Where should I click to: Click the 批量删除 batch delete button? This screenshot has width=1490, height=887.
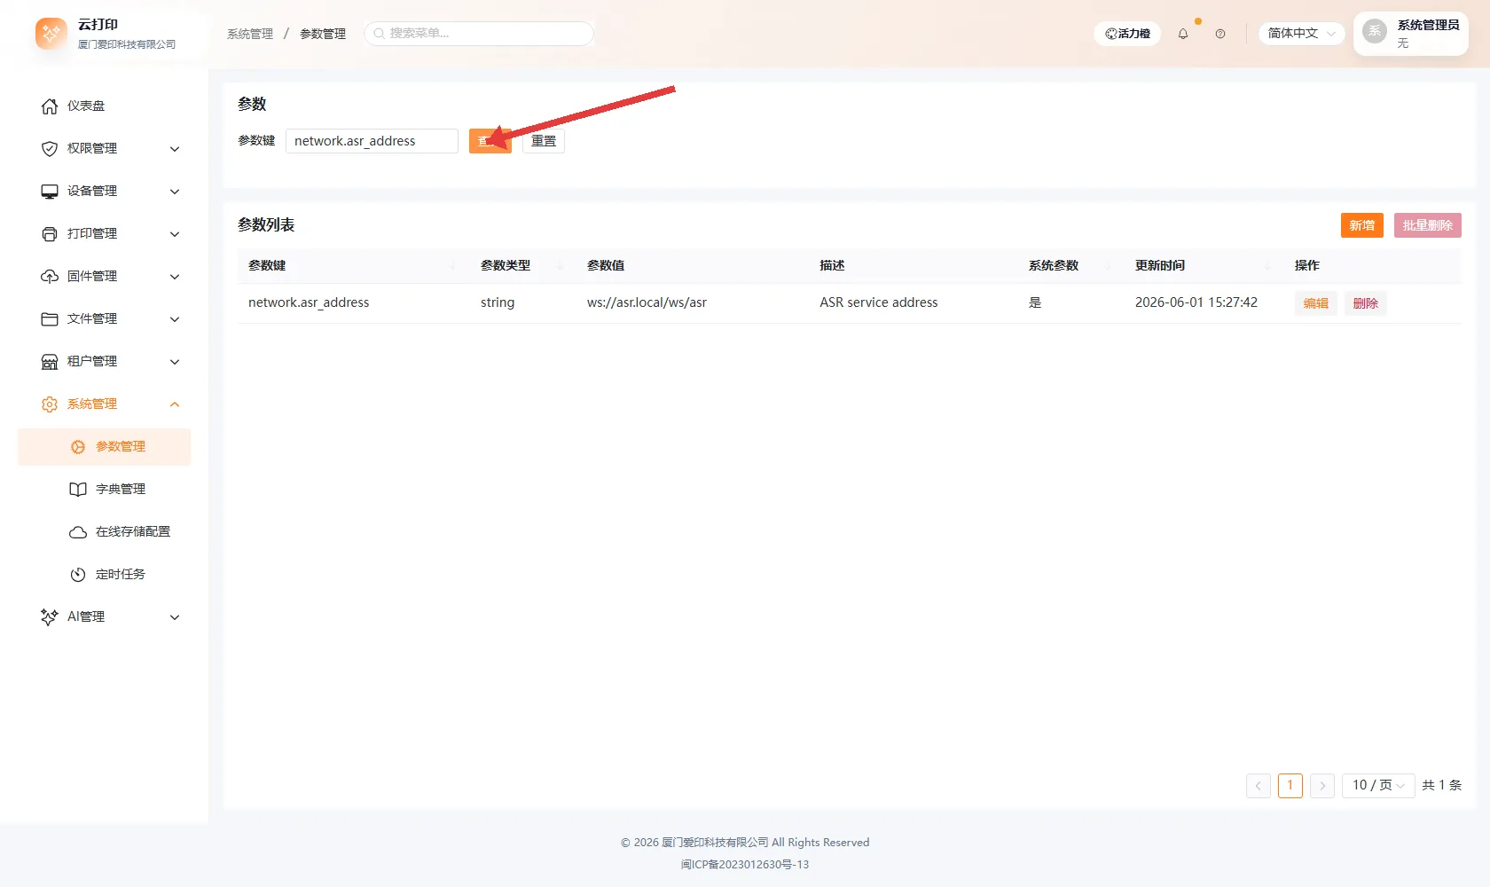(x=1428, y=225)
